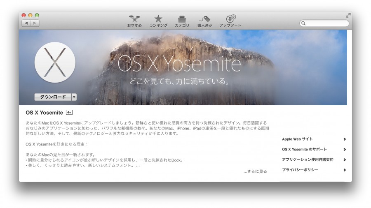Image resolution: width=371 pixels, height=208 pixels.
Task: Click the arrow beside プライバシーポリシー
Action: pos(345,170)
